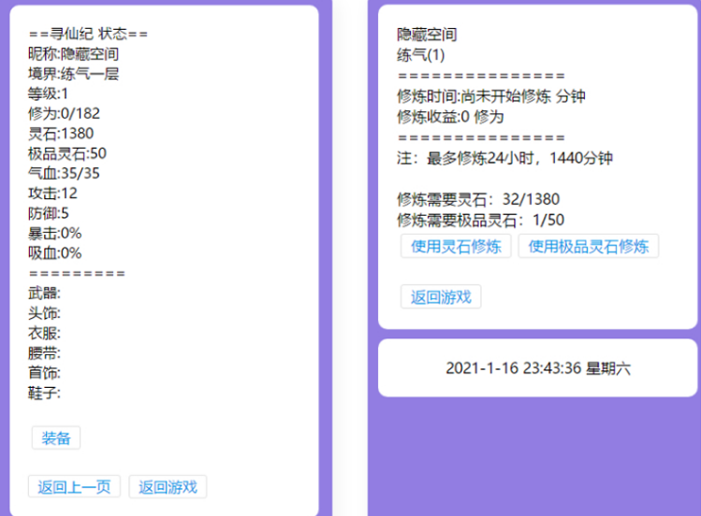The width and height of the screenshot is (701, 516).
Task: Click 使用灵石修炼 button
Action: 456,246
